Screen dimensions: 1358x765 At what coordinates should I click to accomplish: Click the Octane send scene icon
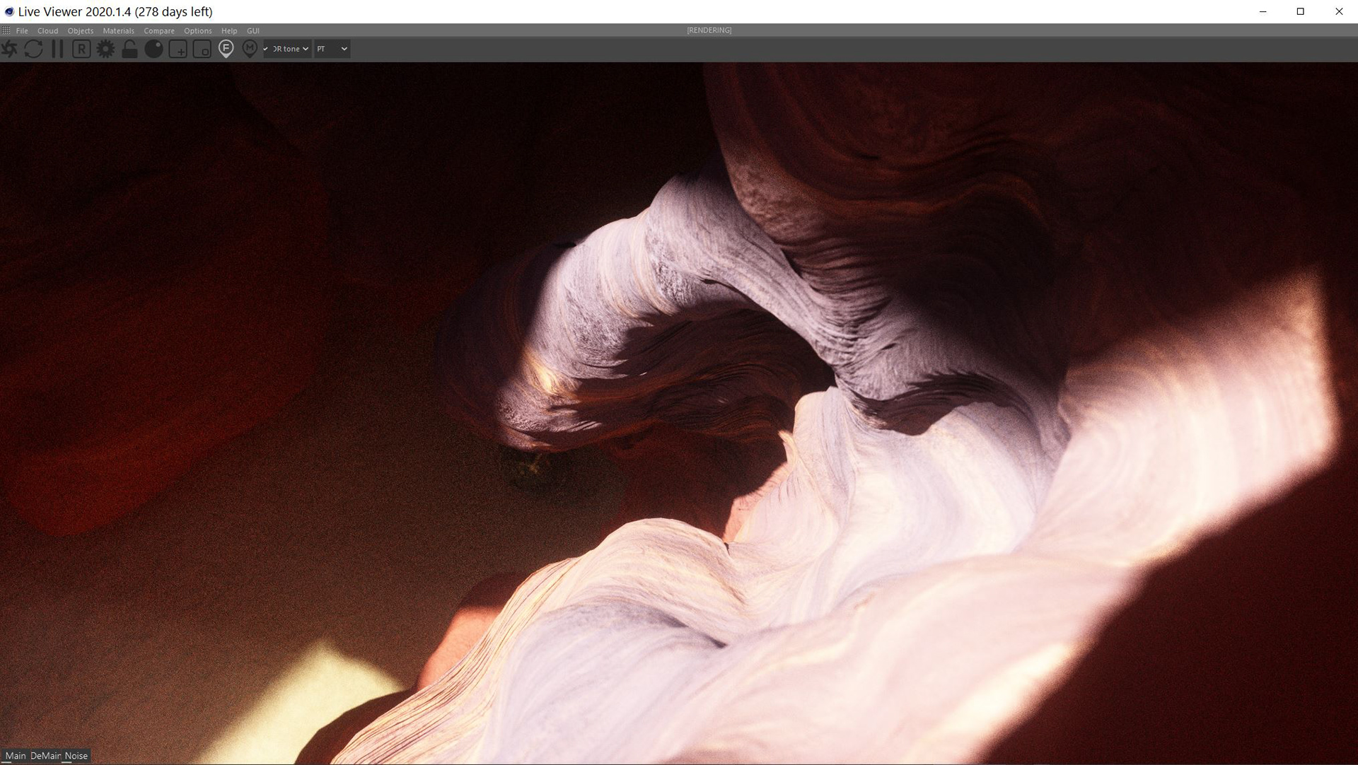(10, 49)
